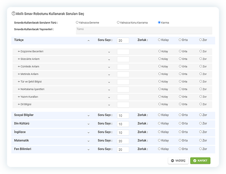
Task: Click the move icon beside Noktalama İşaretleri
Action: pos(18,89)
